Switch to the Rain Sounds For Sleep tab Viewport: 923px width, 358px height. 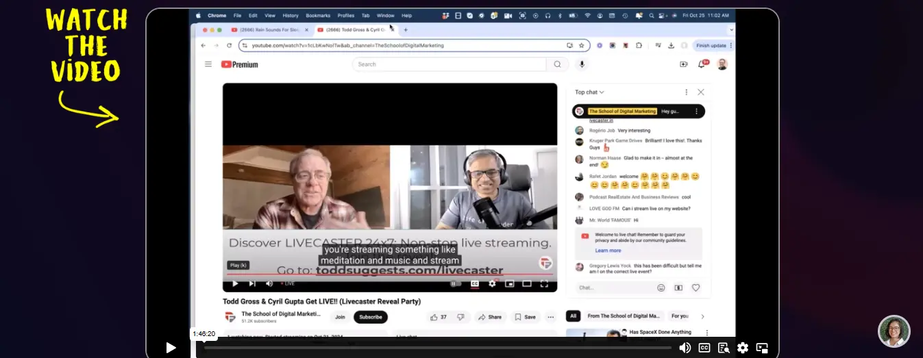click(x=269, y=30)
